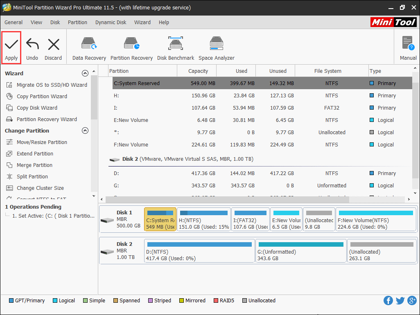Select the H:(NTFS) block in disk map
420x315 pixels.
204,219
